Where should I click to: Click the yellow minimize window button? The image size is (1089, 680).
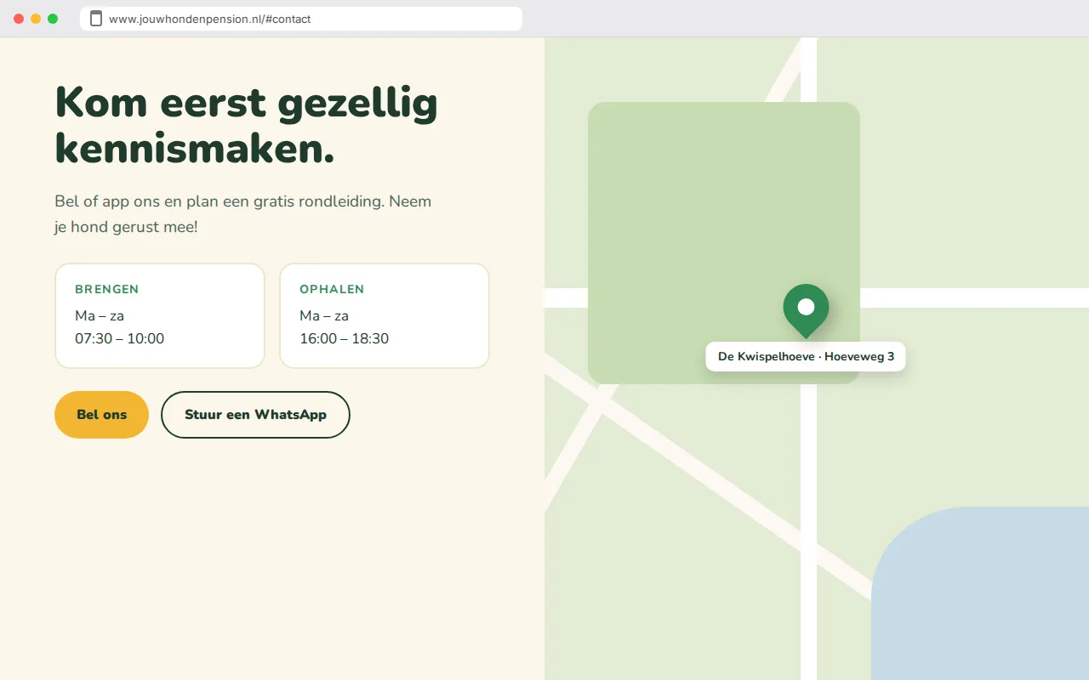point(36,19)
